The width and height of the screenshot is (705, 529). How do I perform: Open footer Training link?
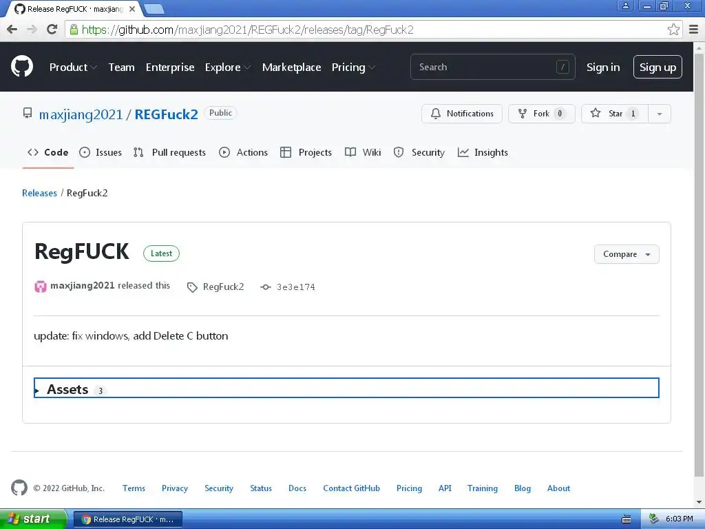click(x=483, y=488)
